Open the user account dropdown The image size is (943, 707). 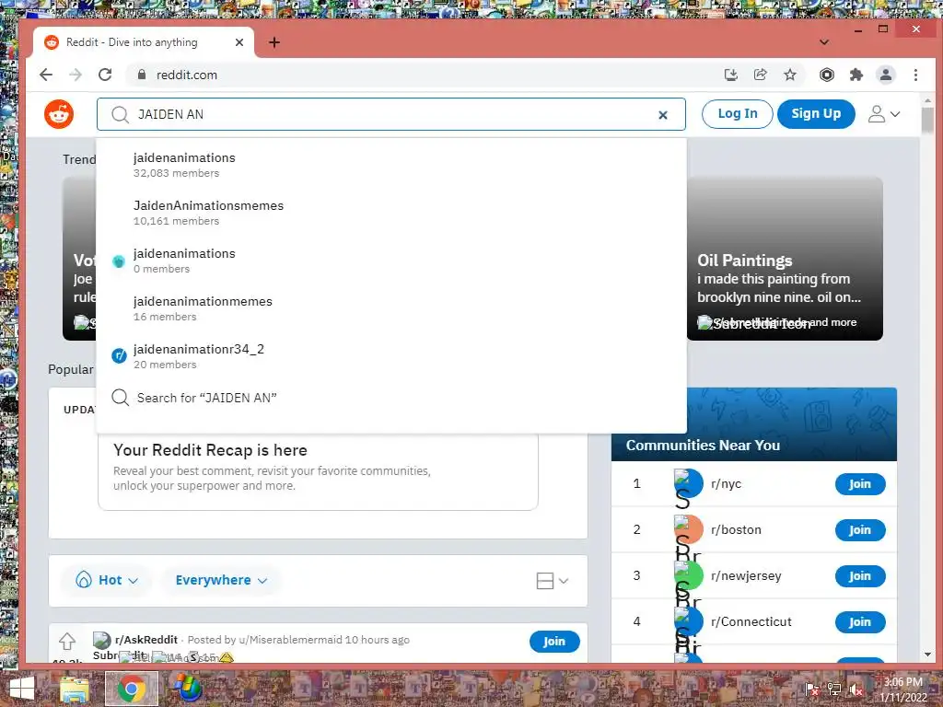pos(883,113)
